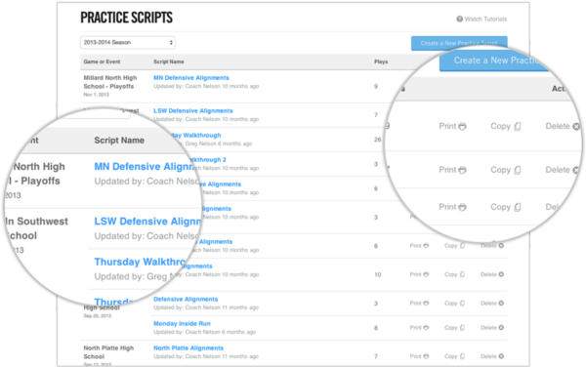
Task: Select the small Game or Event column header
Action: point(102,61)
